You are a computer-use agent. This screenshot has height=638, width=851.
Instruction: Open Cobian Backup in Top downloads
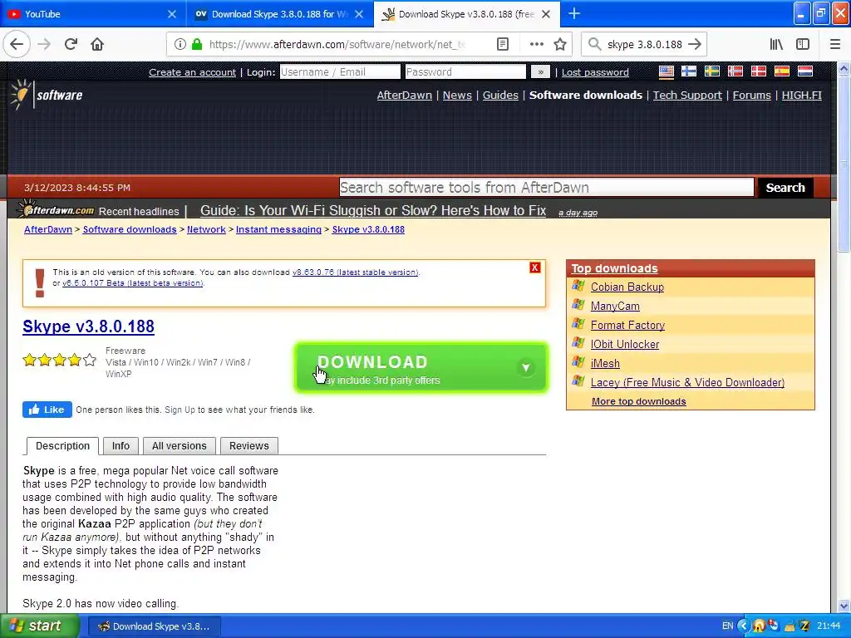point(627,287)
